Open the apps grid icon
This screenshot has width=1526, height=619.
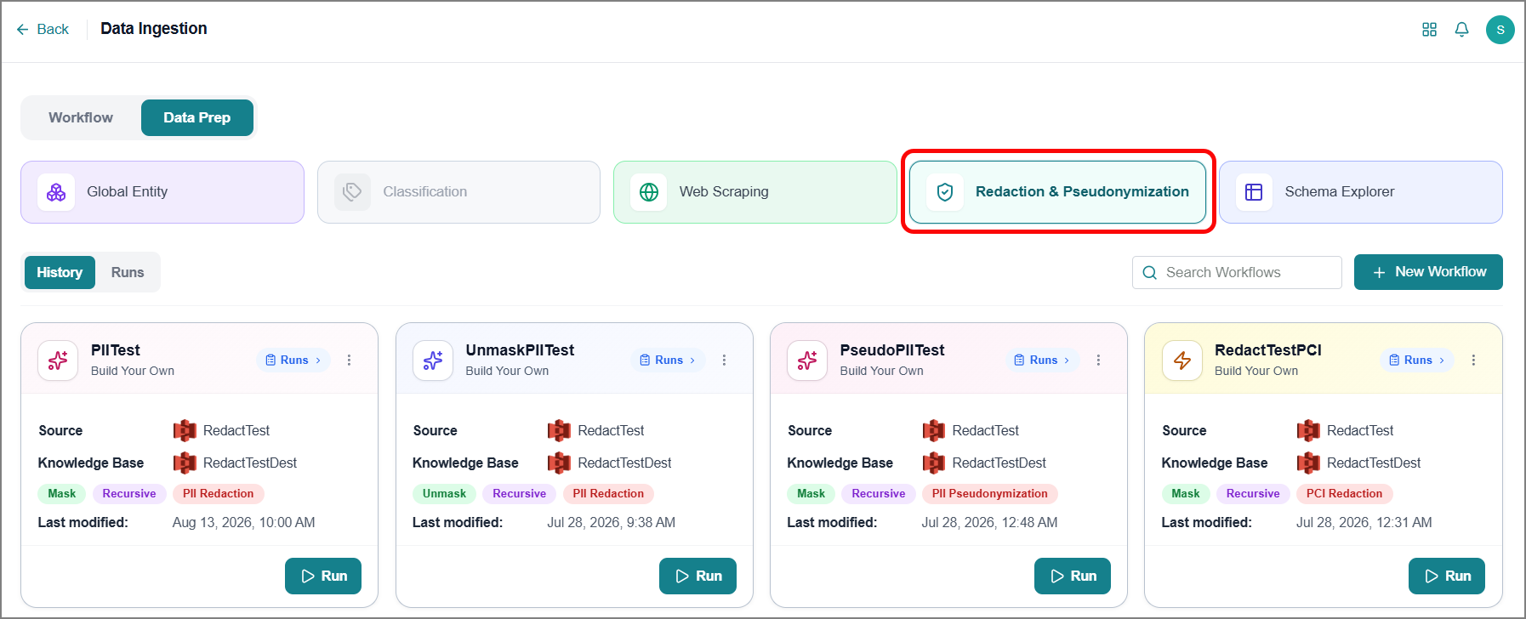pyautogui.click(x=1429, y=30)
